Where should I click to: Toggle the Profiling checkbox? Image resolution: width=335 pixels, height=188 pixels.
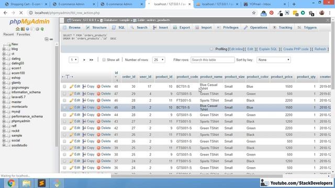pyautogui.click(x=211, y=49)
